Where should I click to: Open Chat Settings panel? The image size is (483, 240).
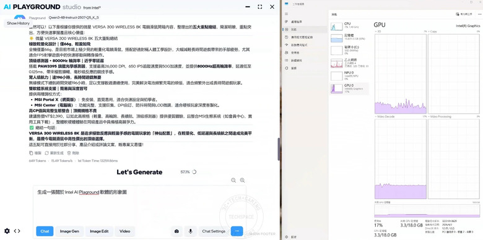coord(214,231)
